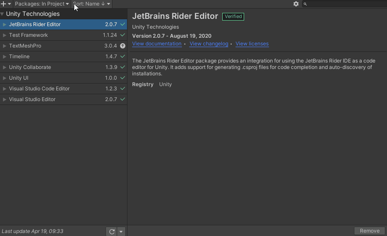Image resolution: width=387 pixels, height=236 pixels.
Task: Click the Remove button
Action: pyautogui.click(x=369, y=231)
